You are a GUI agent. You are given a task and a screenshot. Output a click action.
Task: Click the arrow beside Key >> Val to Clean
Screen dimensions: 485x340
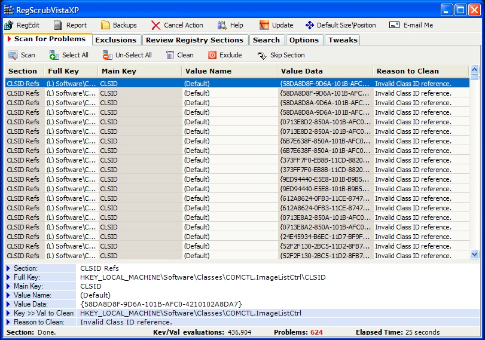8,313
